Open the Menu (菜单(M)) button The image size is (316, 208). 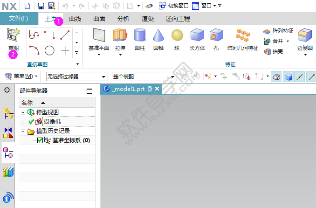tap(21, 76)
